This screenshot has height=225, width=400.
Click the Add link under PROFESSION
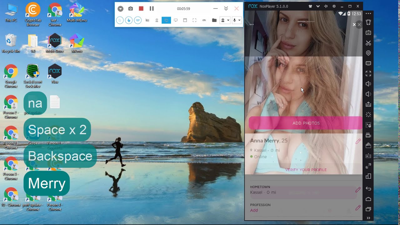pos(254,211)
